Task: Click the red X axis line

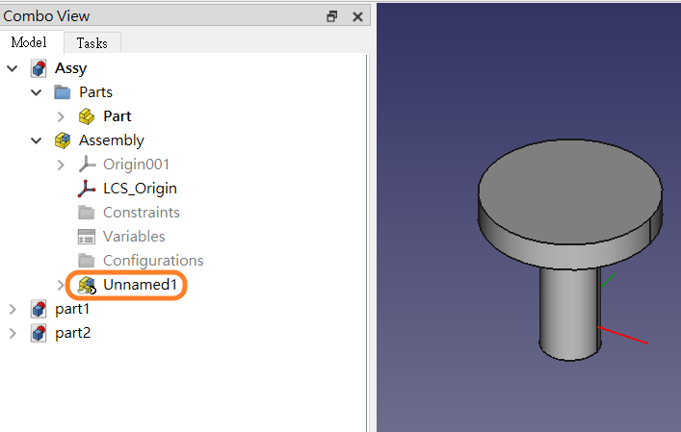Action: click(623, 335)
